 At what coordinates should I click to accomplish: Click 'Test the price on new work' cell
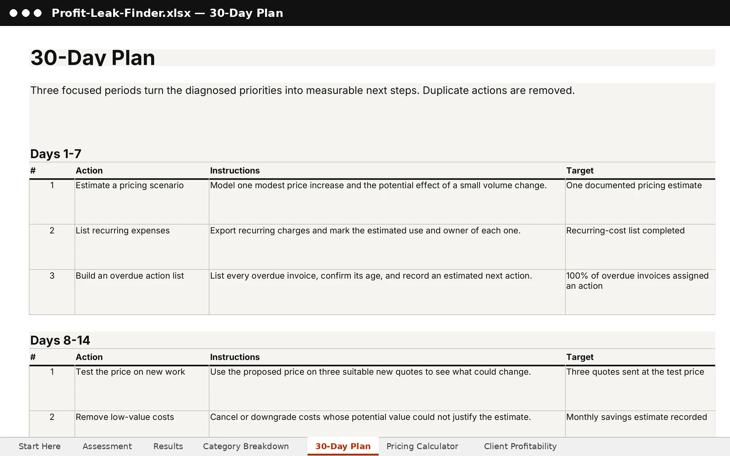(142, 388)
